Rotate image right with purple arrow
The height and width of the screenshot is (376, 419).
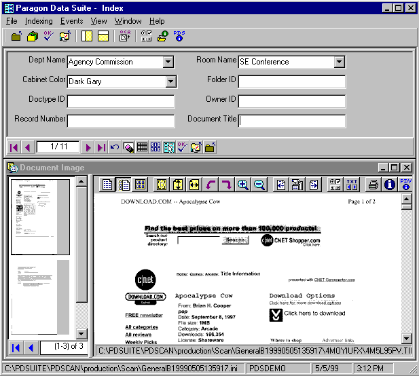(226, 185)
